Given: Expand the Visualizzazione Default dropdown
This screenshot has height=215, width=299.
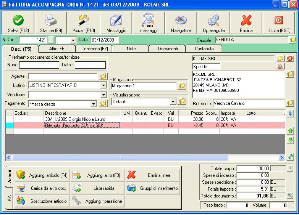Looking at the screenshot, I should (173, 102).
